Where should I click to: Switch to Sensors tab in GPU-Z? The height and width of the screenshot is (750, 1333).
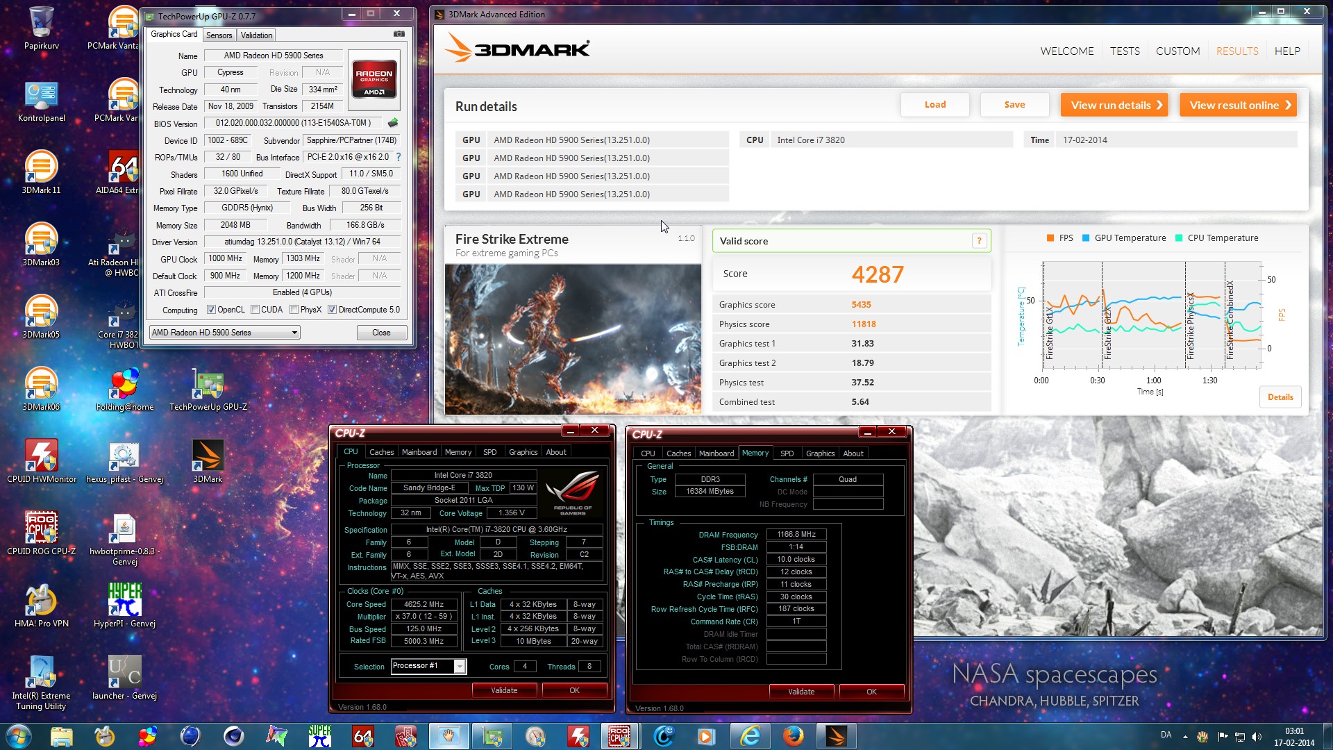coord(219,35)
